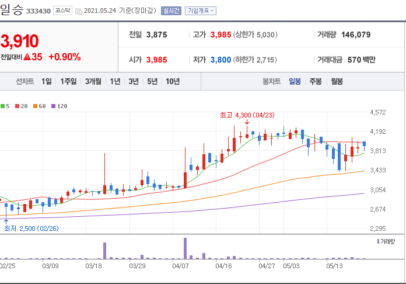Select the 1년 line chart tab
The height and width of the screenshot is (284, 406).
[x=115, y=81]
